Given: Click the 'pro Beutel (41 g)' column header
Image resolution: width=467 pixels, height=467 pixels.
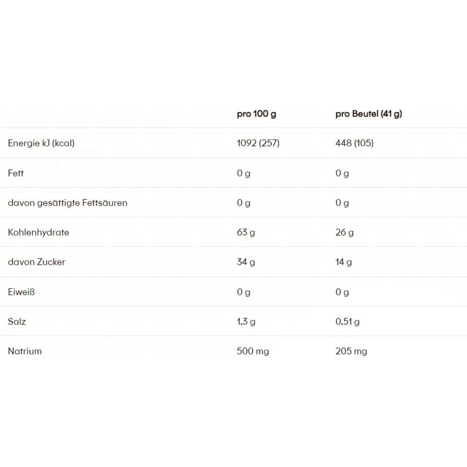Looking at the screenshot, I should (x=369, y=114).
